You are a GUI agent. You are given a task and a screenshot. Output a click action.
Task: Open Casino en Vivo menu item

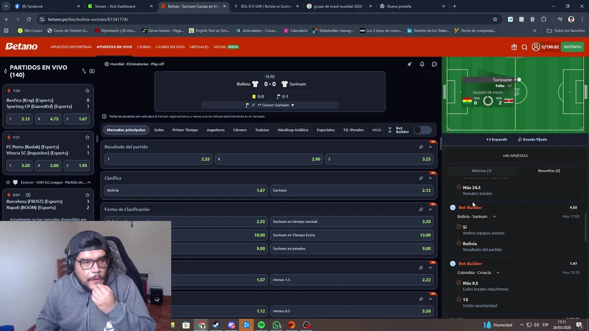pos(170,47)
